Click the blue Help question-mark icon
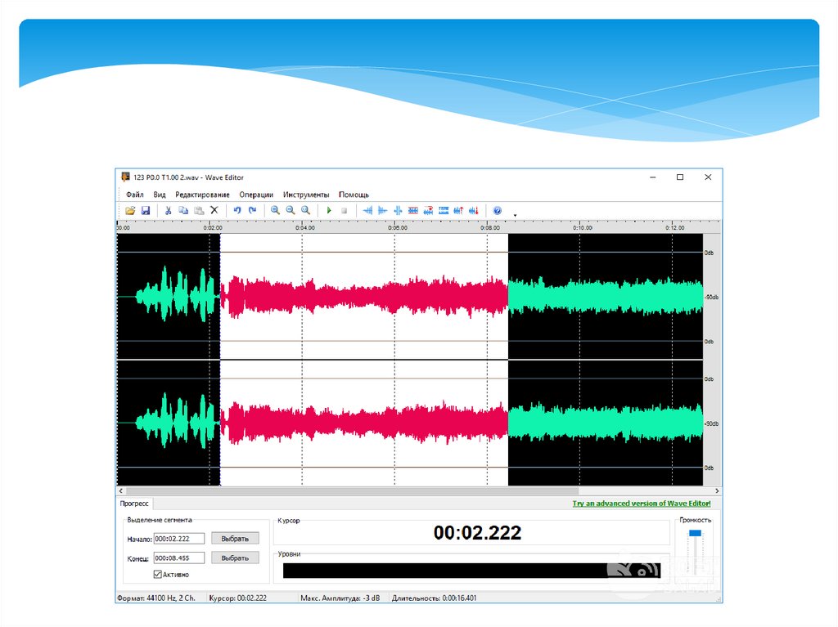 click(497, 210)
